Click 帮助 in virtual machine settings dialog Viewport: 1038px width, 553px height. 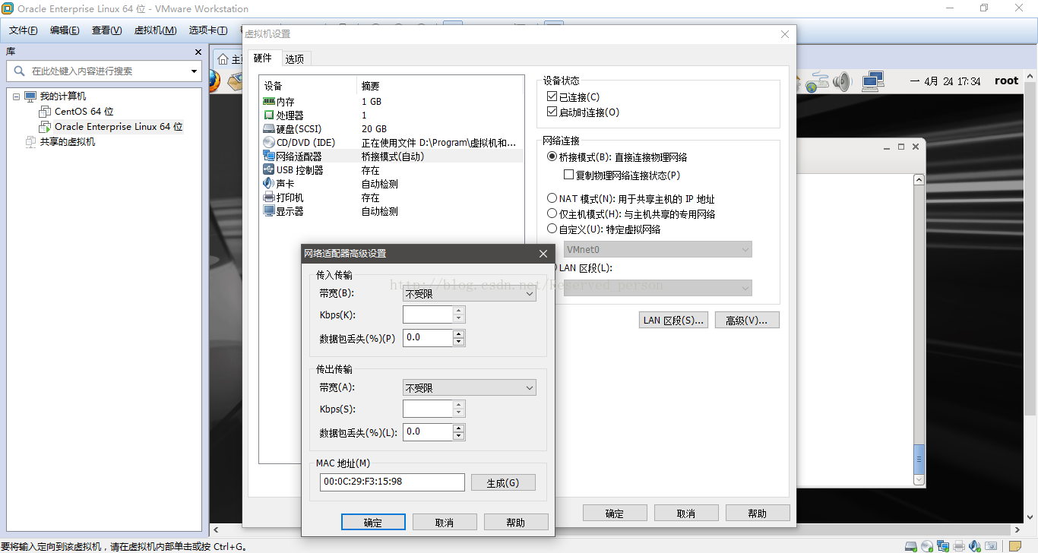point(758,513)
